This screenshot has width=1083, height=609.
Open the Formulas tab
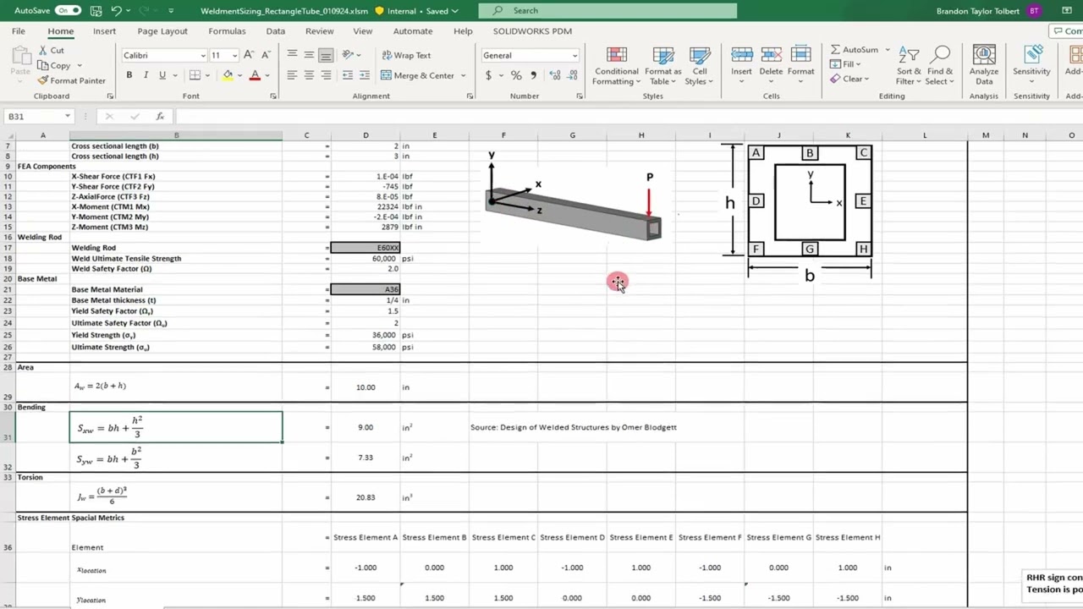227,31
